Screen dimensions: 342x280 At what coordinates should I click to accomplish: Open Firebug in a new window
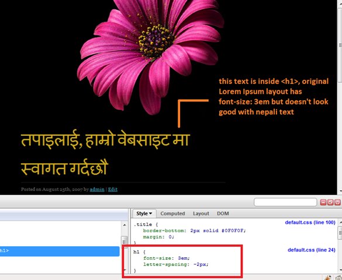click(330, 202)
